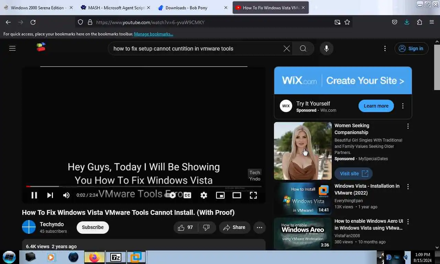Image resolution: width=440 pixels, height=264 pixels.
Task: Open picture-in-picture icon in address bar
Action: [x=338, y=22]
